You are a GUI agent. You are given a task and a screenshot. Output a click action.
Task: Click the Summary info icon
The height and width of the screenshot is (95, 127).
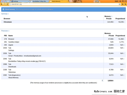(x=8, y=14)
